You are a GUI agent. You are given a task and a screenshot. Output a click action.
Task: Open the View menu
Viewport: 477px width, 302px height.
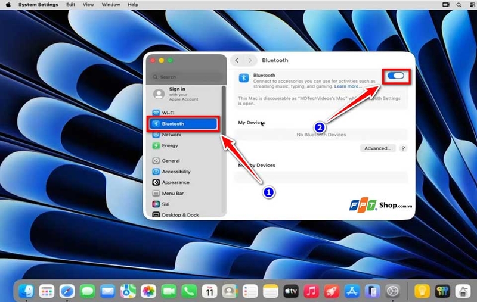click(x=88, y=5)
